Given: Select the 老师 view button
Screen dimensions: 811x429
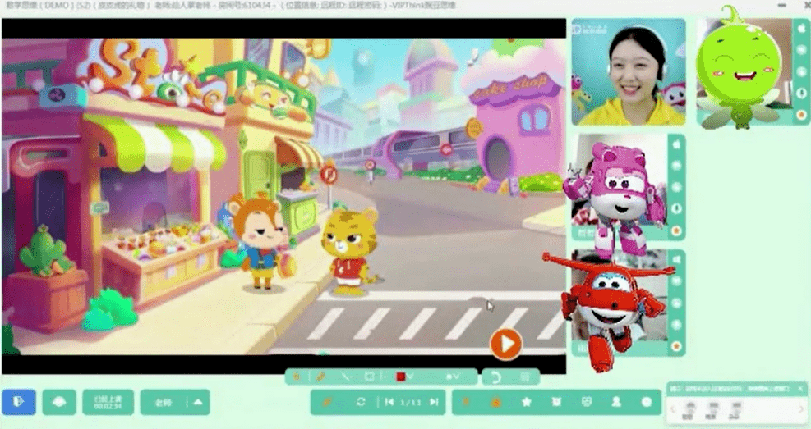Looking at the screenshot, I should 163,402.
